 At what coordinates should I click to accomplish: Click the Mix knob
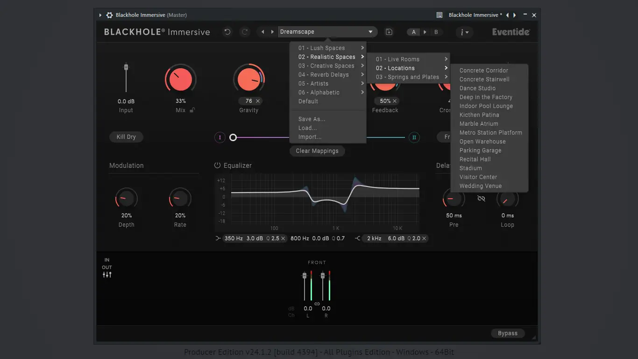[x=181, y=79]
